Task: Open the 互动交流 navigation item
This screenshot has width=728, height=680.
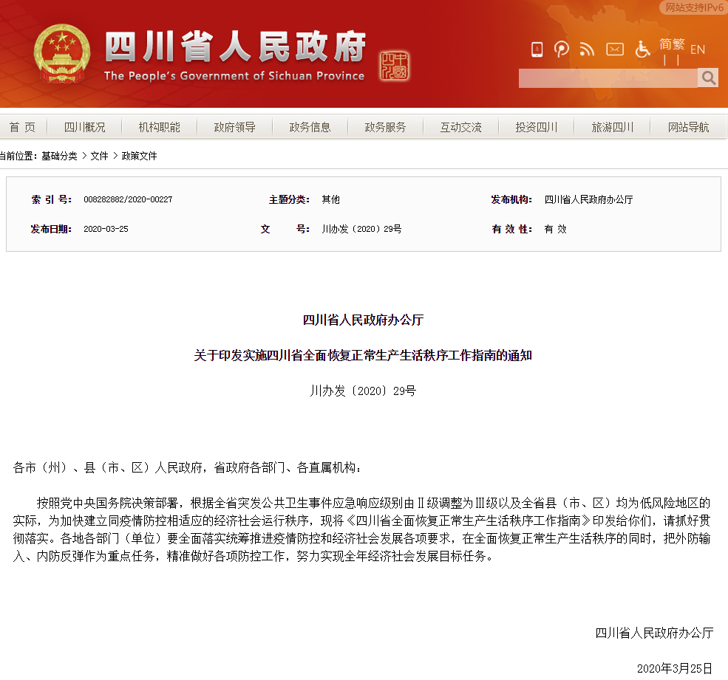Action: (x=460, y=127)
